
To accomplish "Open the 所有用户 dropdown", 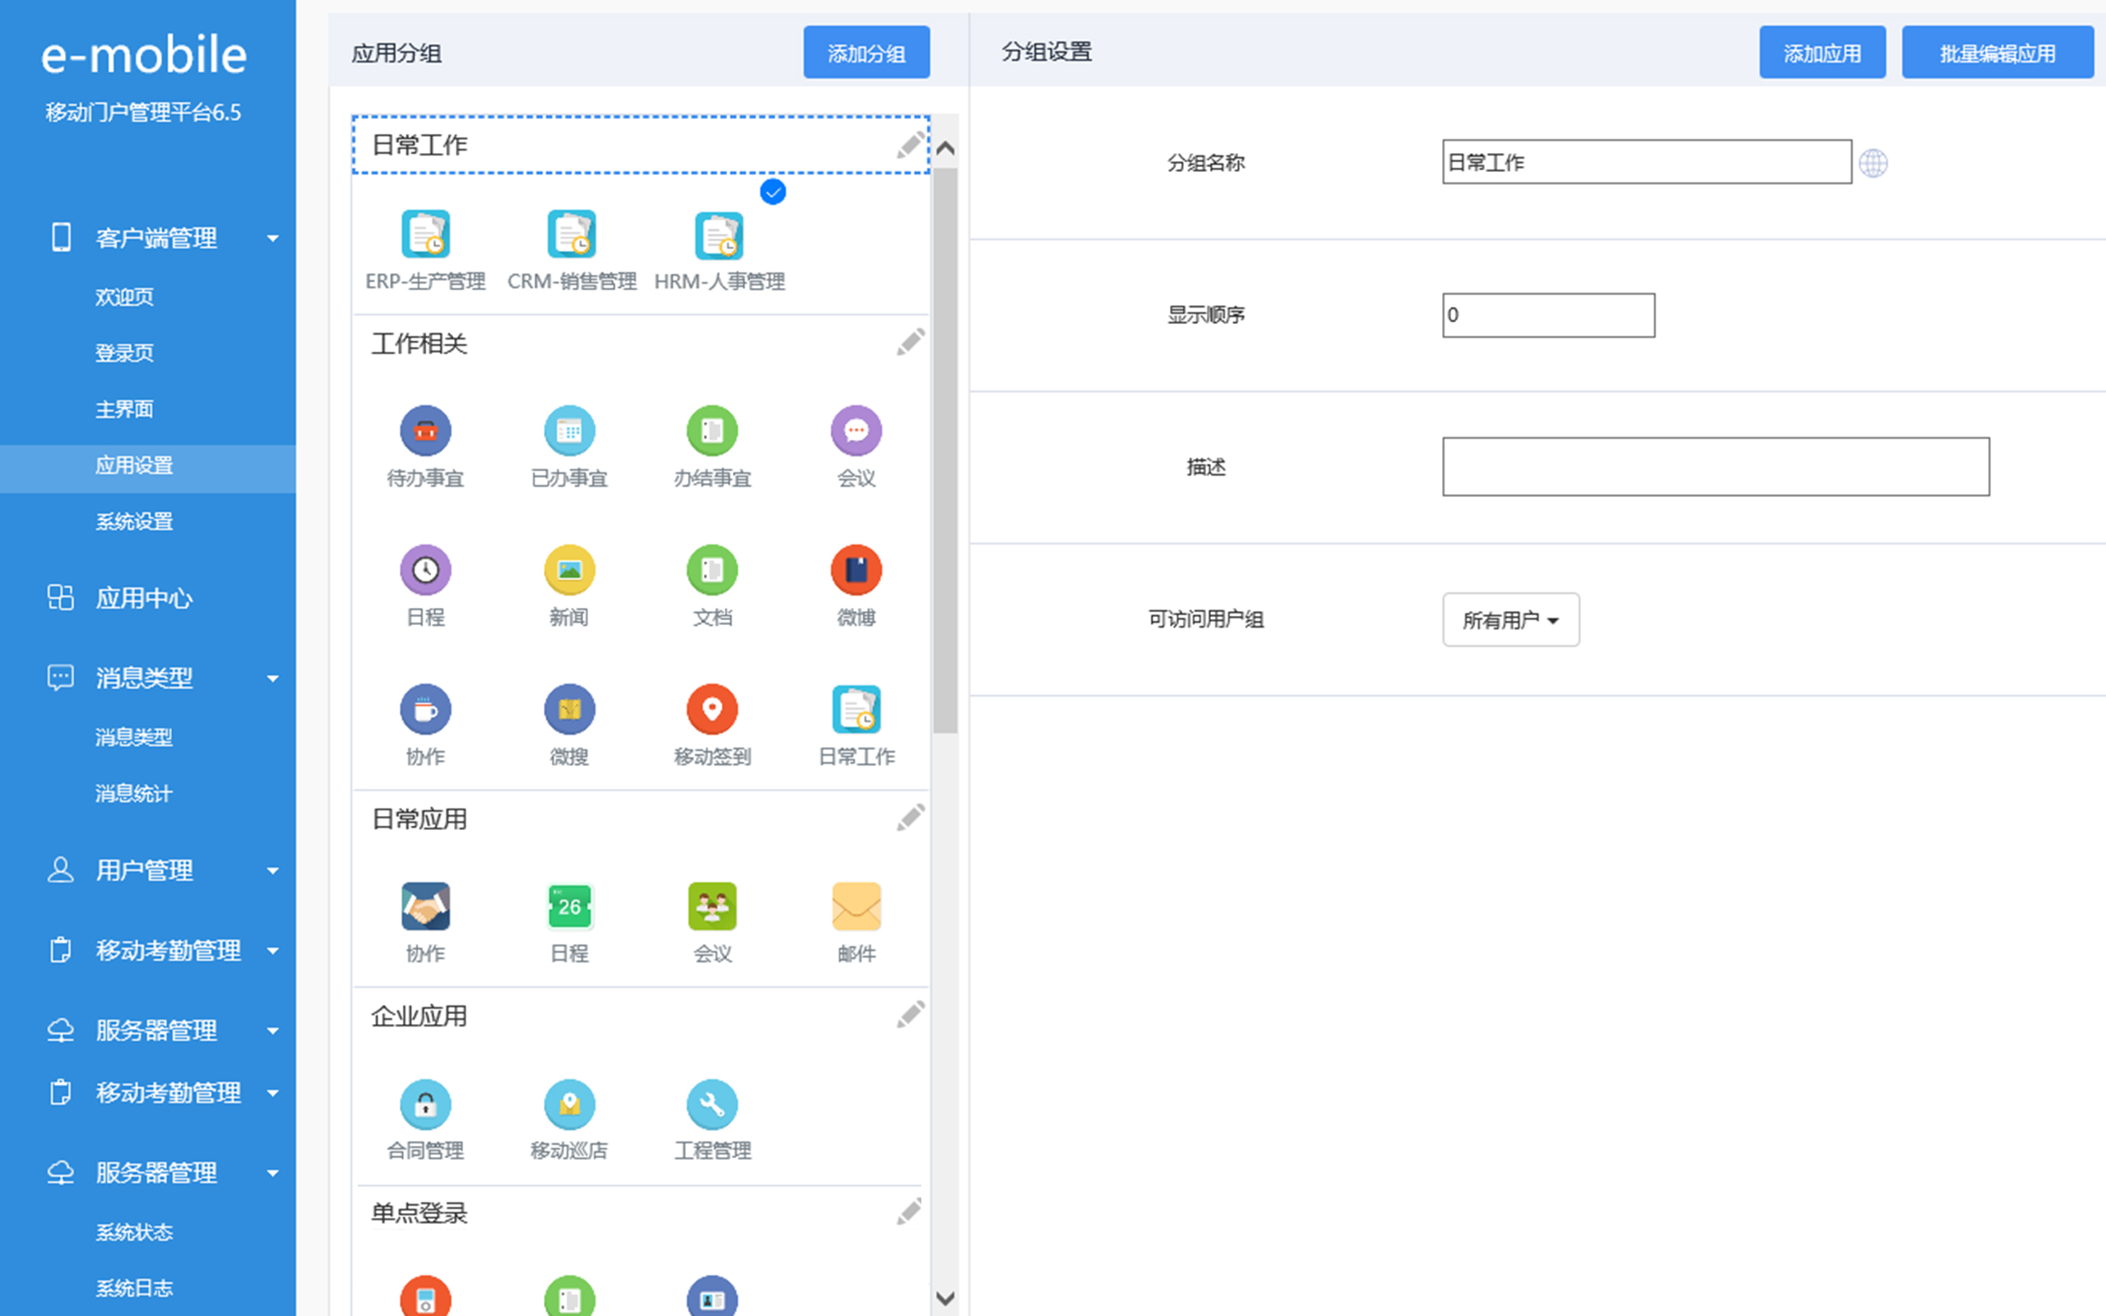I will point(1510,619).
